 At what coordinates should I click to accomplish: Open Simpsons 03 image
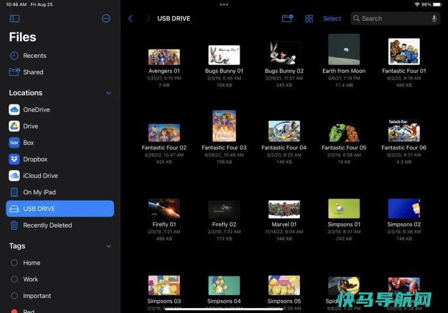164,285
